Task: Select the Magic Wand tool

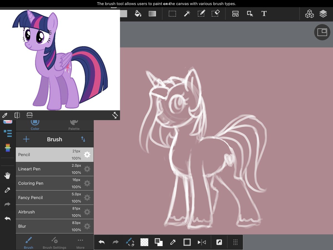Action: (x=187, y=14)
